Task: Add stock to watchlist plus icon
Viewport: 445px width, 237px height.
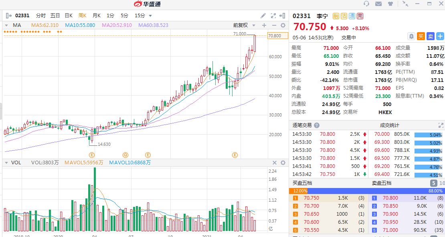Action: pos(440,36)
